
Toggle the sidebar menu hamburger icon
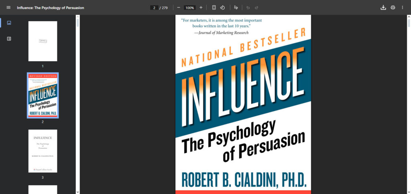click(x=8, y=8)
